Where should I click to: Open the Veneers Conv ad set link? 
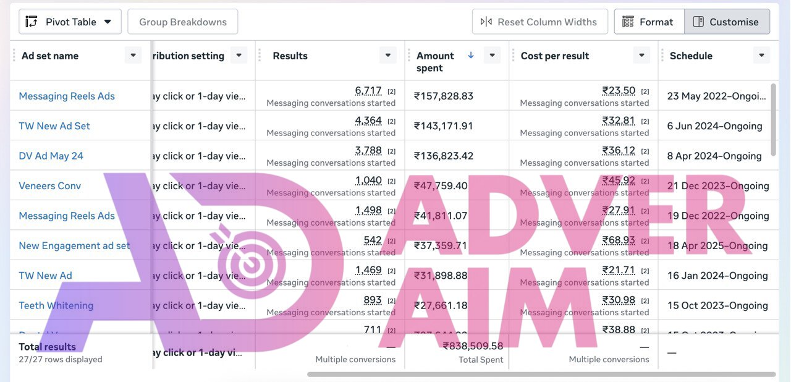[x=49, y=186]
